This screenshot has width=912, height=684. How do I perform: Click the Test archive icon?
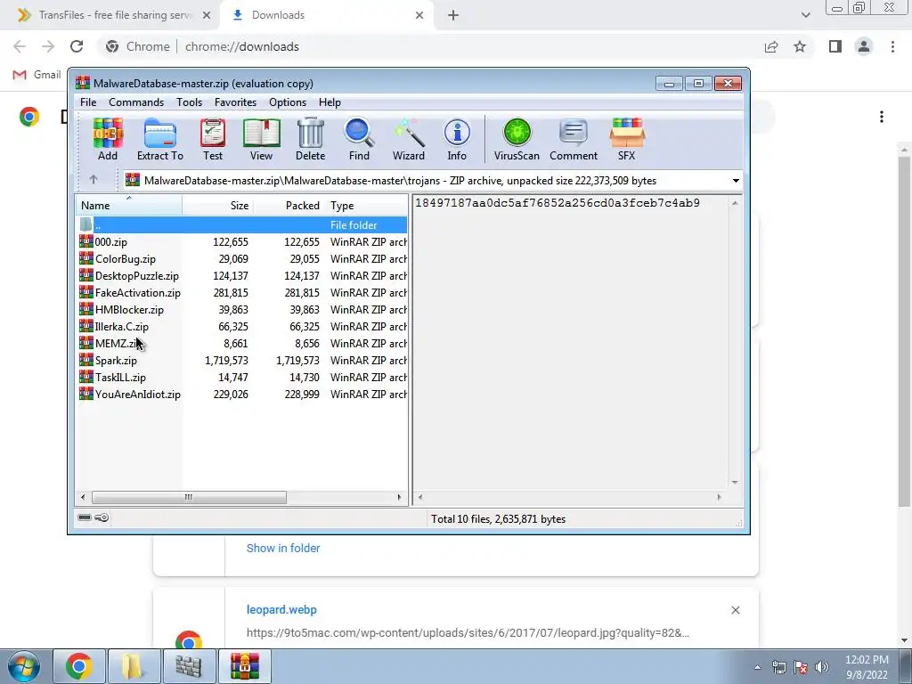click(213, 140)
